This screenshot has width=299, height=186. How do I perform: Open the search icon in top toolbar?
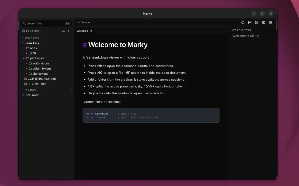(x=243, y=22)
